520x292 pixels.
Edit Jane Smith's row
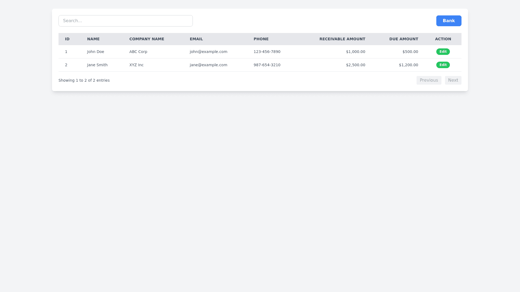443,65
